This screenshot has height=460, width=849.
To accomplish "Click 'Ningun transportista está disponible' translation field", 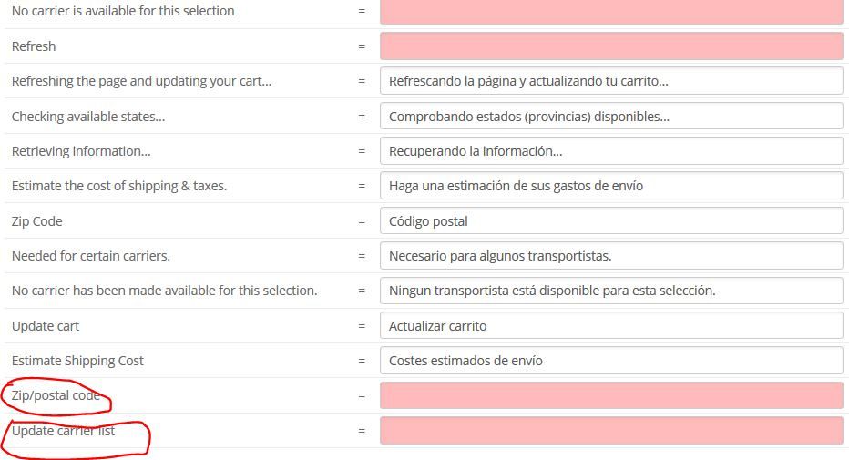I will [x=611, y=291].
